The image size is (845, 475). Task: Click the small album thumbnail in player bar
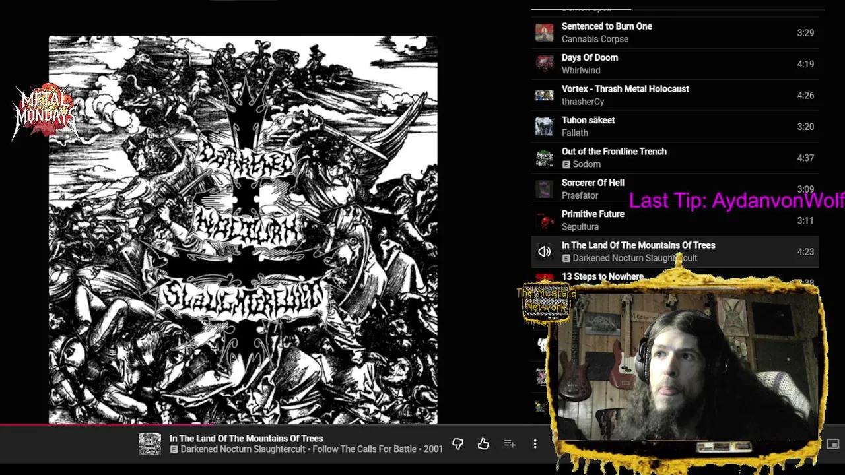tap(150, 444)
